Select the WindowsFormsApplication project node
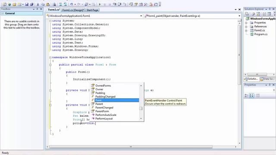The image size is (276, 155). click(263, 19)
